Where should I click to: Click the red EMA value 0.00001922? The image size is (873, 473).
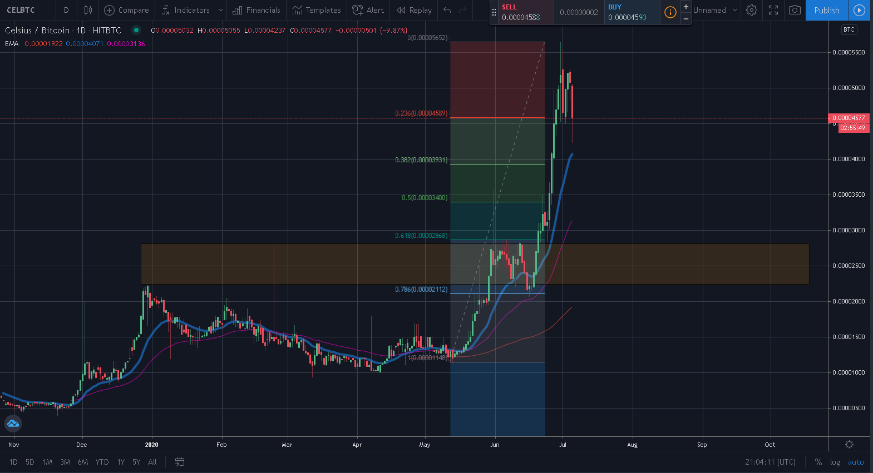[x=43, y=44]
